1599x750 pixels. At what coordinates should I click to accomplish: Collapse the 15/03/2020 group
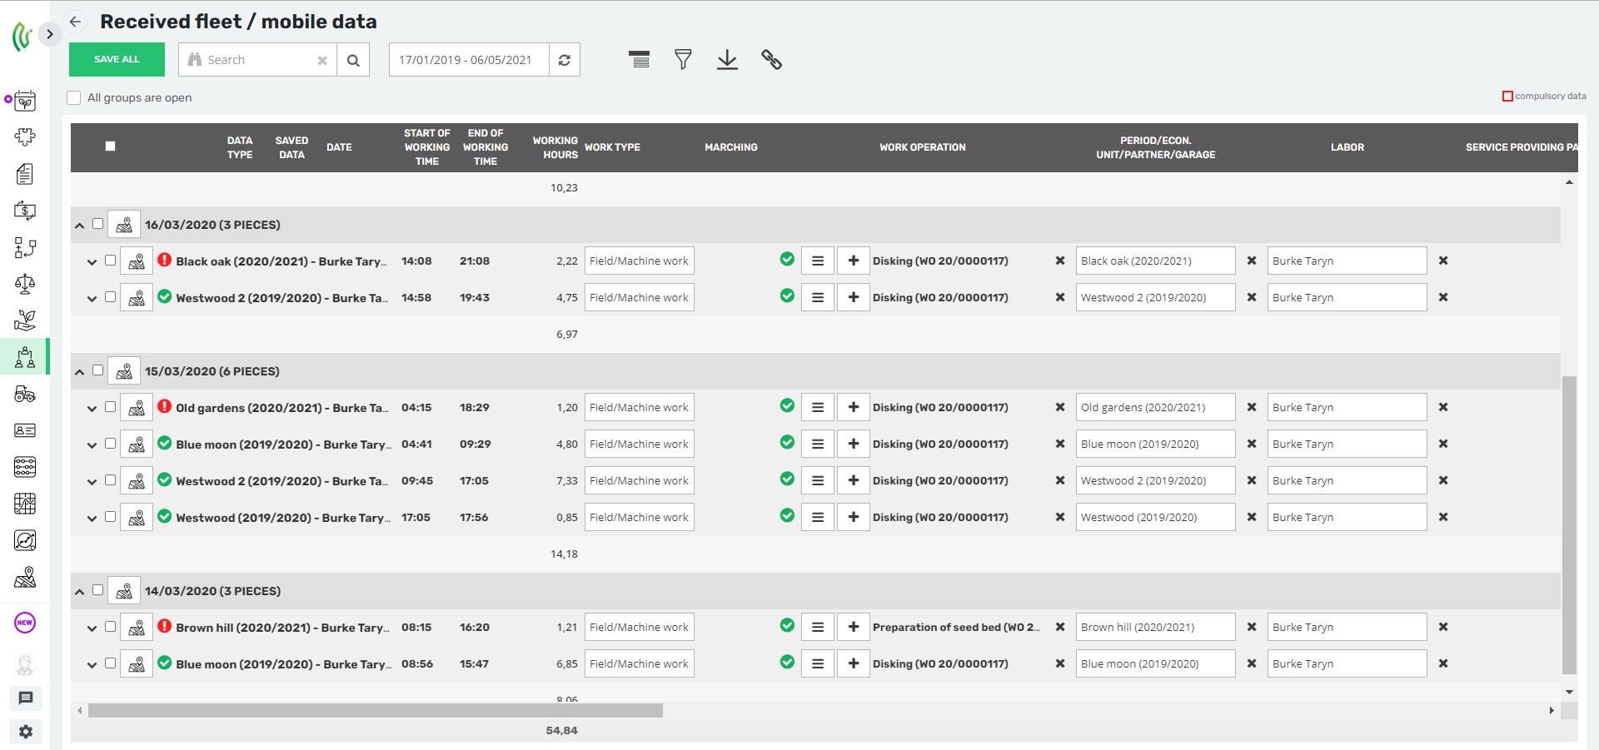[79, 371]
